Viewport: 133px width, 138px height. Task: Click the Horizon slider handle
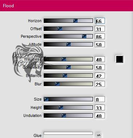point(75,21)
